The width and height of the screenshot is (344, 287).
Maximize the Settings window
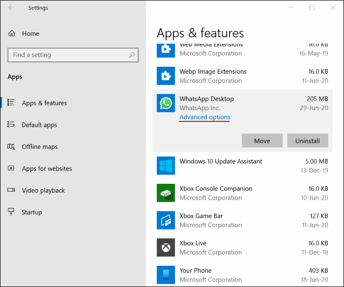312,8
